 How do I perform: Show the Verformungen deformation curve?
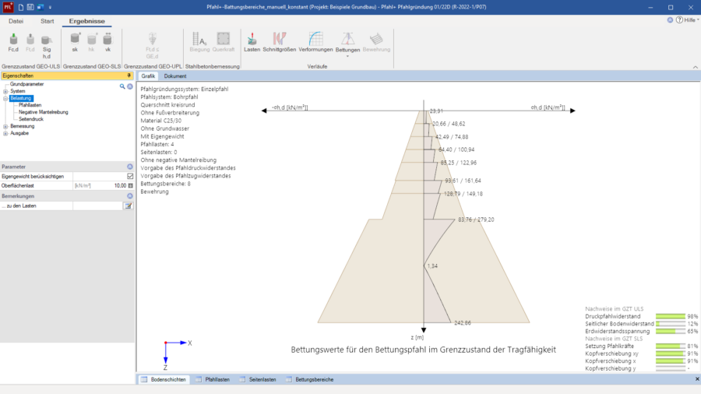click(x=316, y=41)
